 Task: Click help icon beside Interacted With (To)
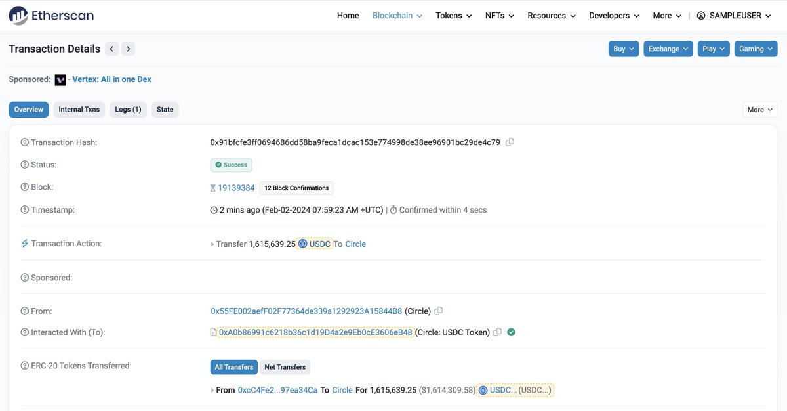[25, 332]
